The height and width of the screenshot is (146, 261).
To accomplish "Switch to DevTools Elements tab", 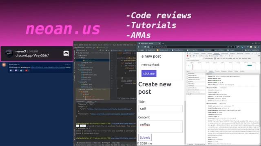I will (x=196, y=53).
